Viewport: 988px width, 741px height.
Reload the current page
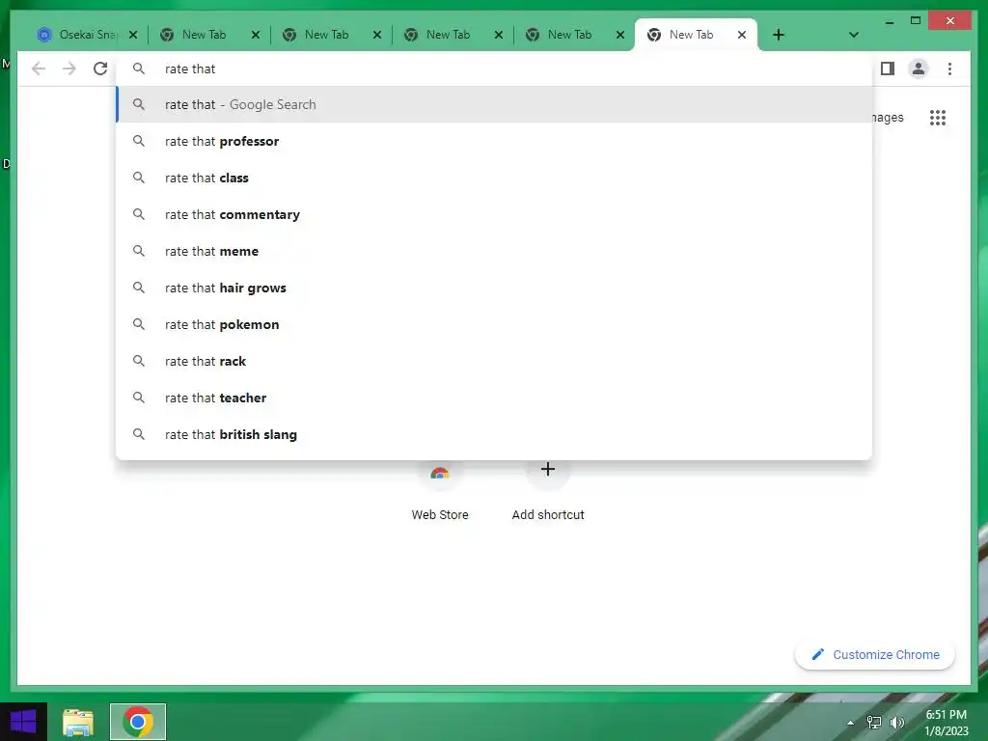pos(100,69)
